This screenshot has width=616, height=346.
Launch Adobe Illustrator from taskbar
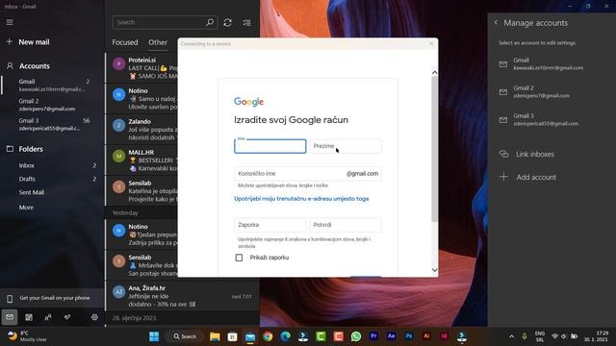point(426,336)
